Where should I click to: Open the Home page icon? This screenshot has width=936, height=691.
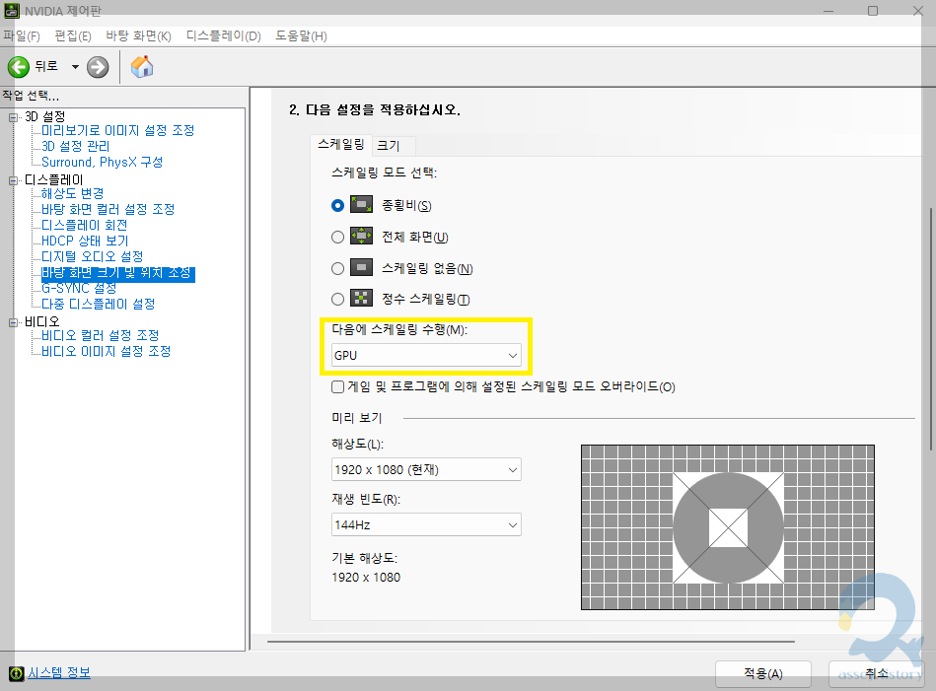tap(142, 66)
